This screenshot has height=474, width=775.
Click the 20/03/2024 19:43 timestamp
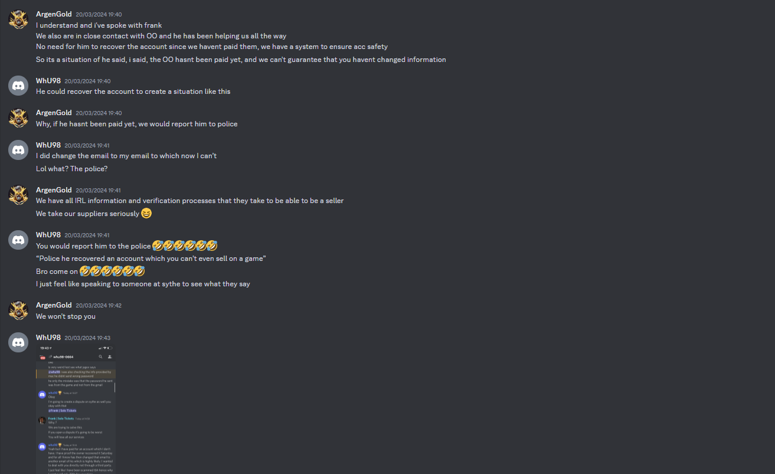tap(87, 338)
